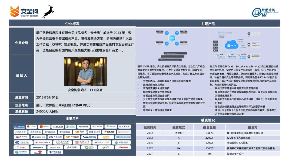Click the OnePlus logo
Screen dimensions: 292x164
[x=123, y=147]
